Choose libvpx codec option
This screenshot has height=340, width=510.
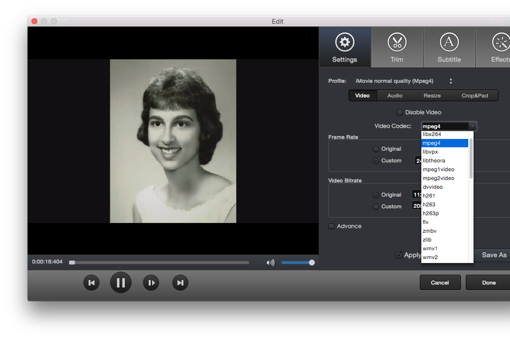445,152
